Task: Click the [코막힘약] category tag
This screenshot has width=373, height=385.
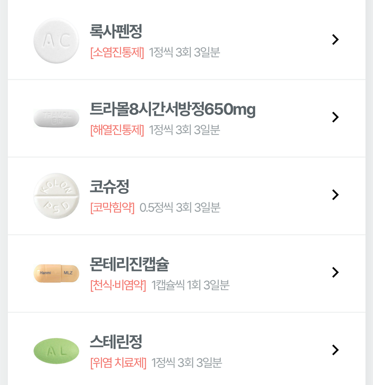Action: (112, 208)
